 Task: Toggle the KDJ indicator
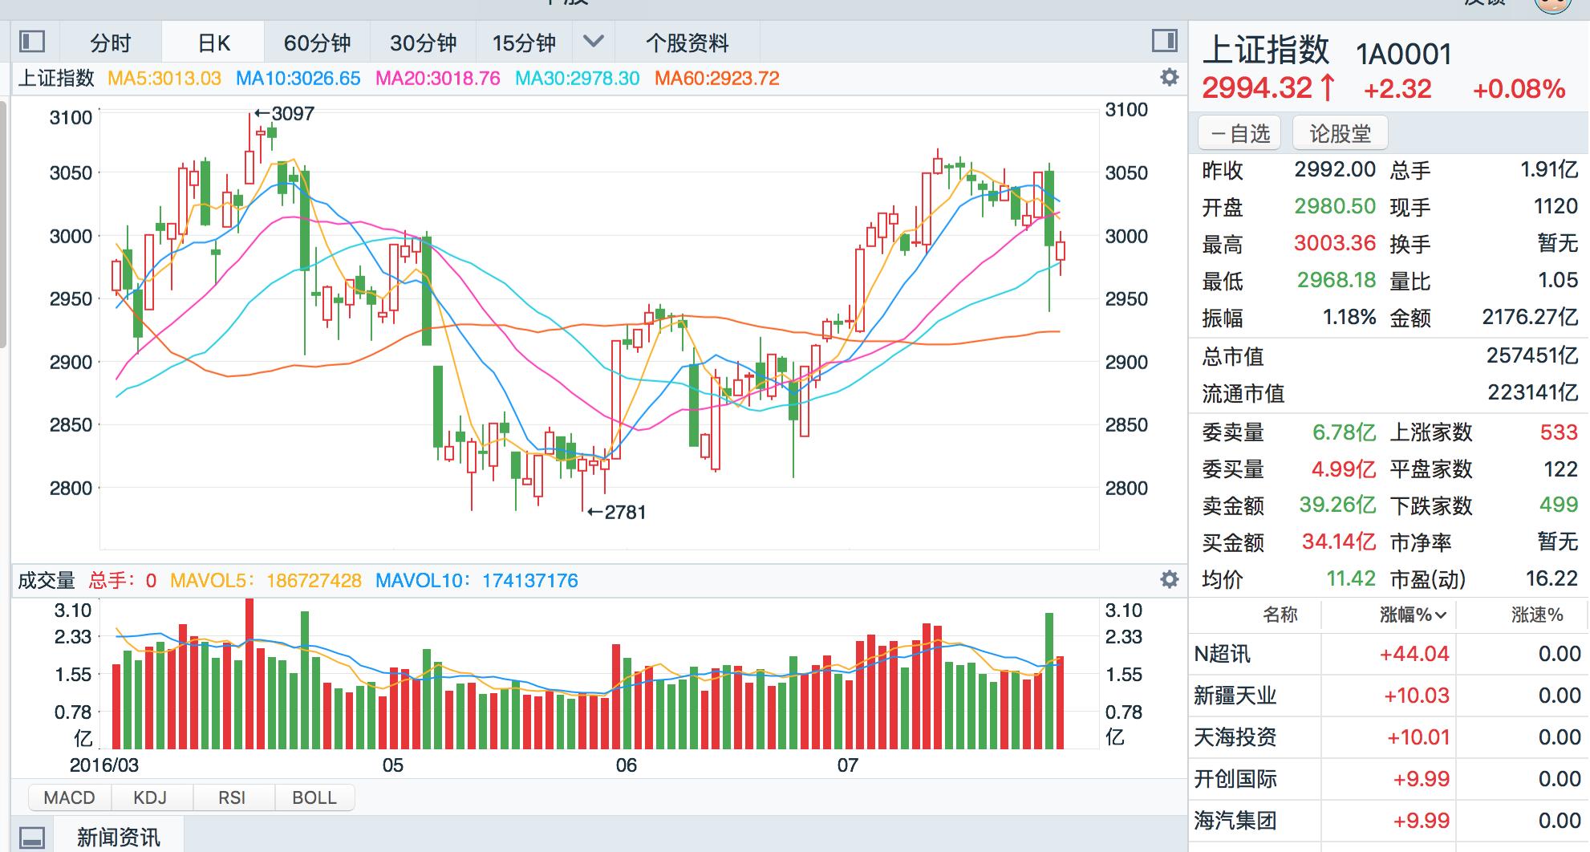pos(151,797)
